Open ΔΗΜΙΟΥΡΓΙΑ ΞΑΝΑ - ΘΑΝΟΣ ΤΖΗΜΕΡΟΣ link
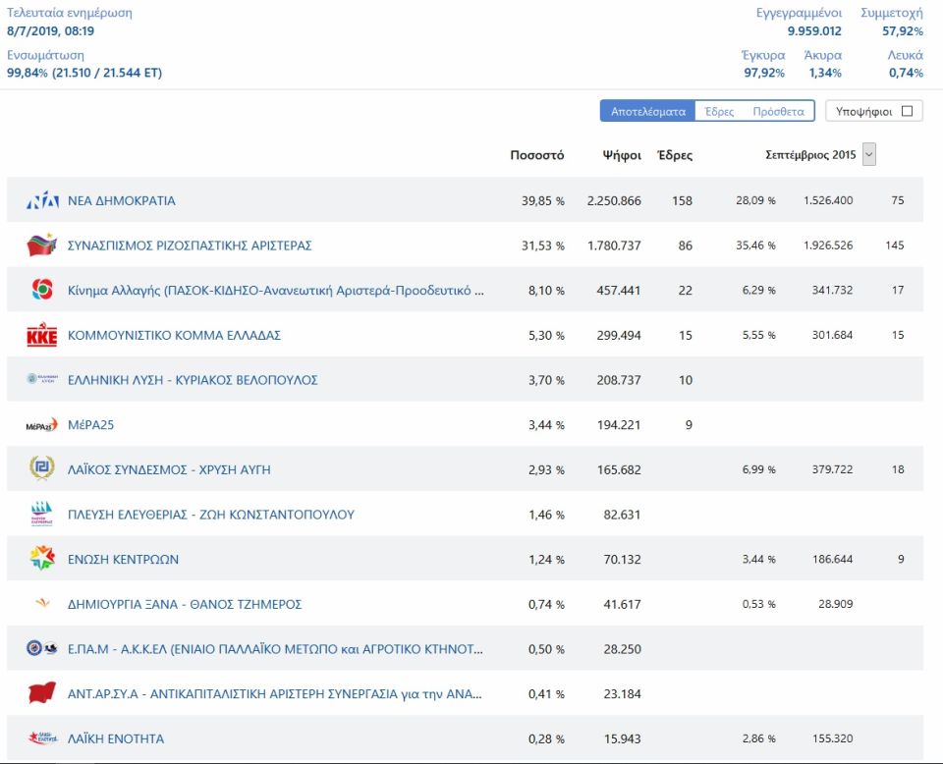The image size is (943, 764). tap(185, 604)
